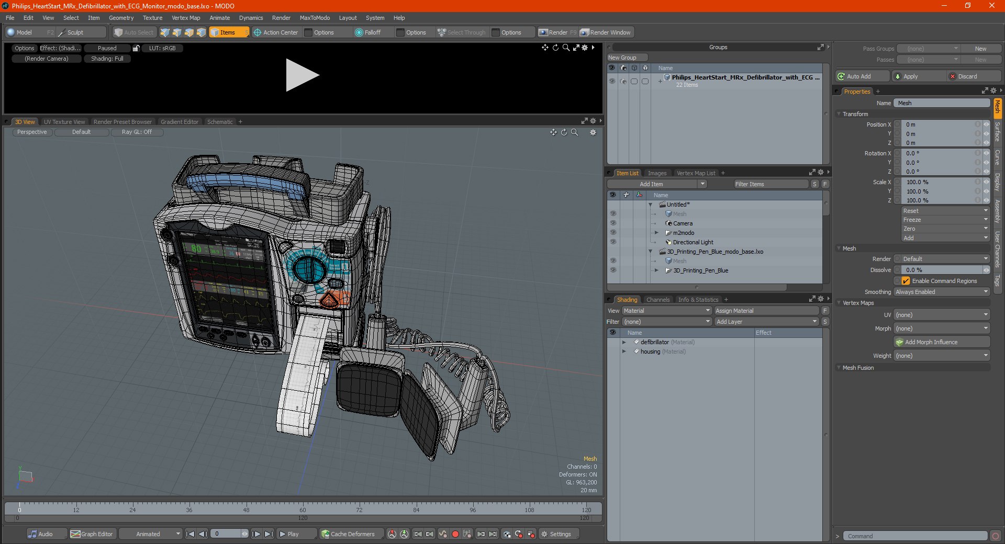Viewport: 1005px width, 544px height.
Task: Click the Action Center tool icon
Action: 258,32
